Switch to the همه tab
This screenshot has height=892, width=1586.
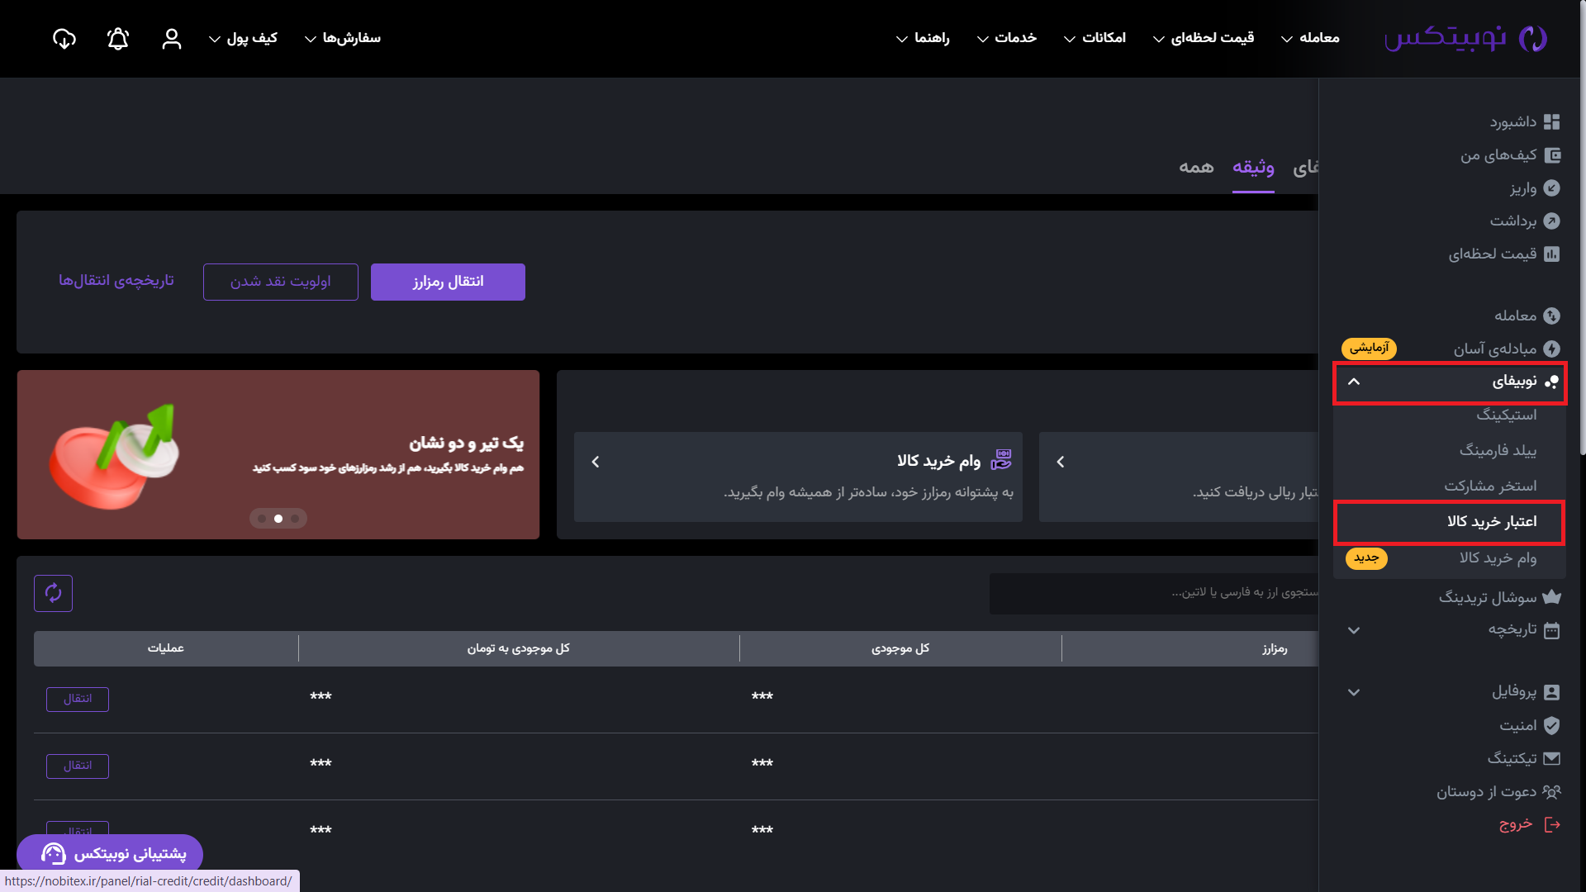pos(1196,168)
